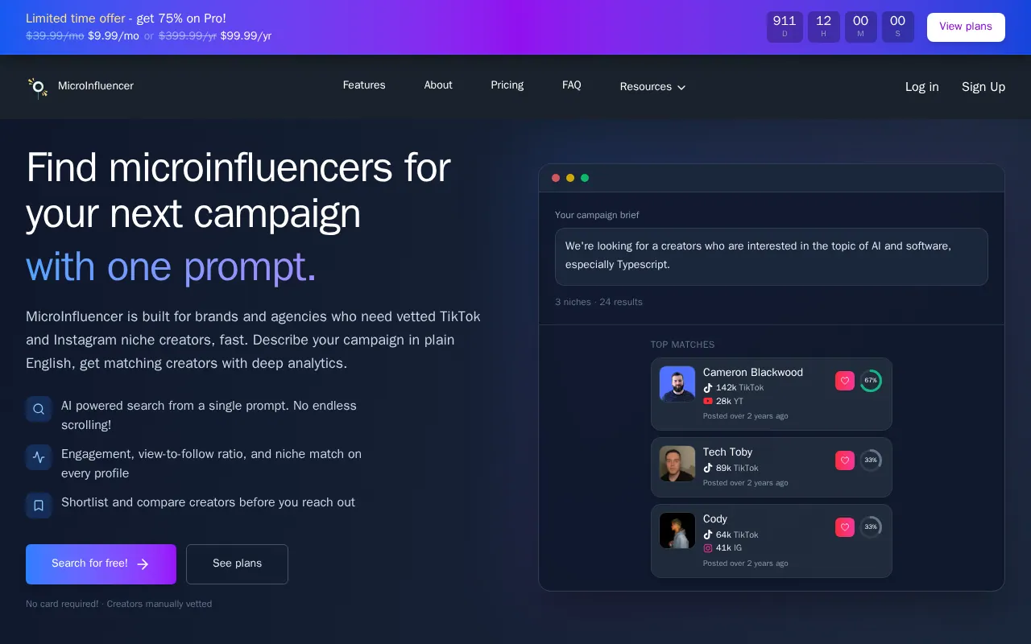Open the FAQ nav item

tap(572, 85)
